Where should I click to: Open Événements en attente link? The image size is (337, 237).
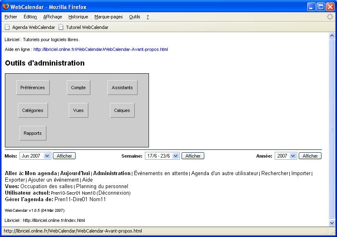(x=161, y=173)
